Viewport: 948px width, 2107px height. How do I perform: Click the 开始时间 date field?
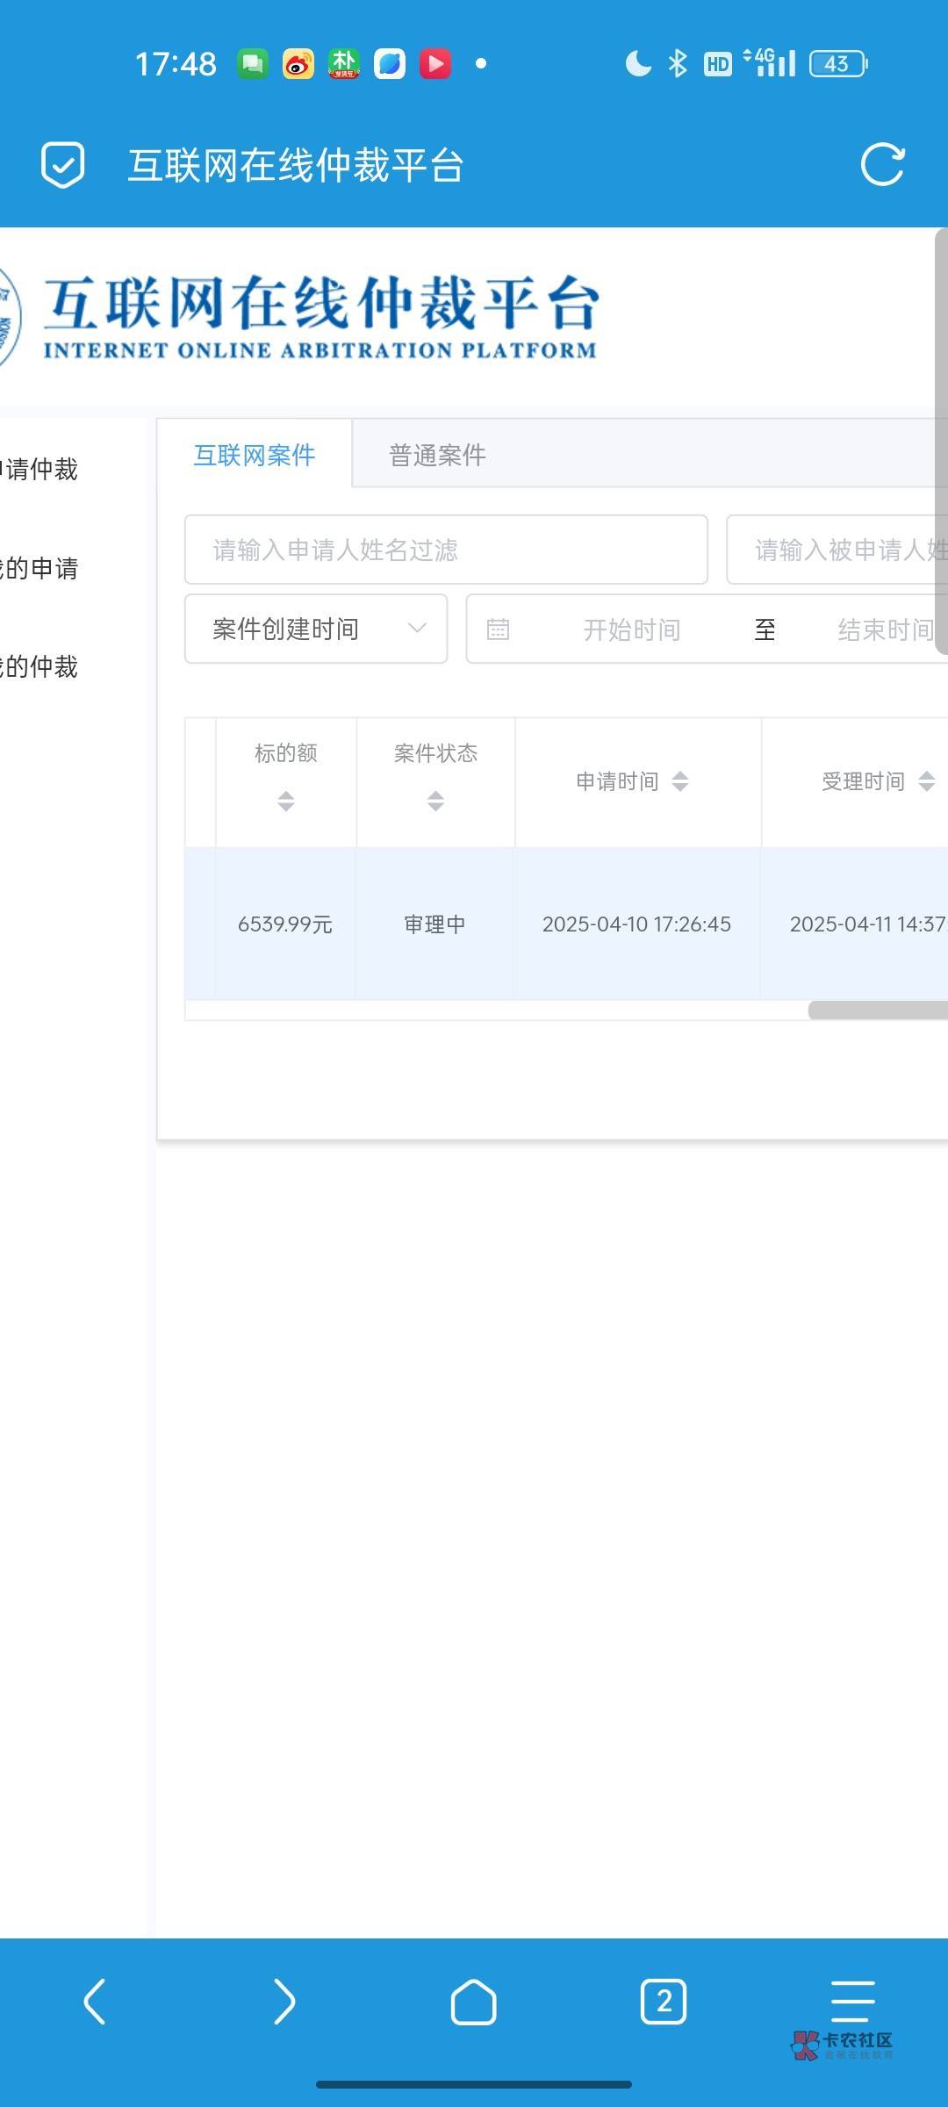coord(632,629)
